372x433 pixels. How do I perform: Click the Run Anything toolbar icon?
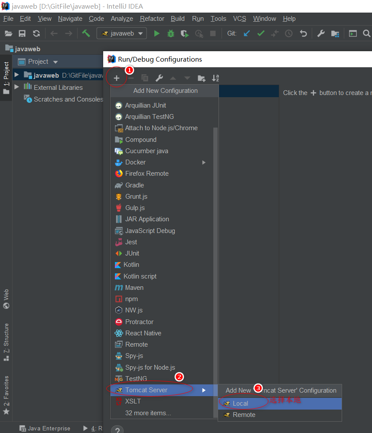click(x=352, y=34)
